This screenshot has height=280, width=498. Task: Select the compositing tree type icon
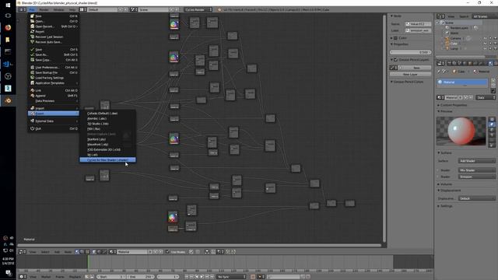tap(82, 252)
